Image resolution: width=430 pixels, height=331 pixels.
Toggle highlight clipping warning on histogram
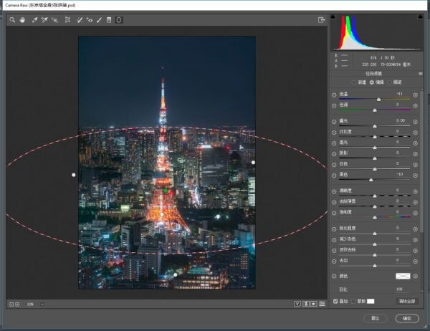tap(421, 16)
